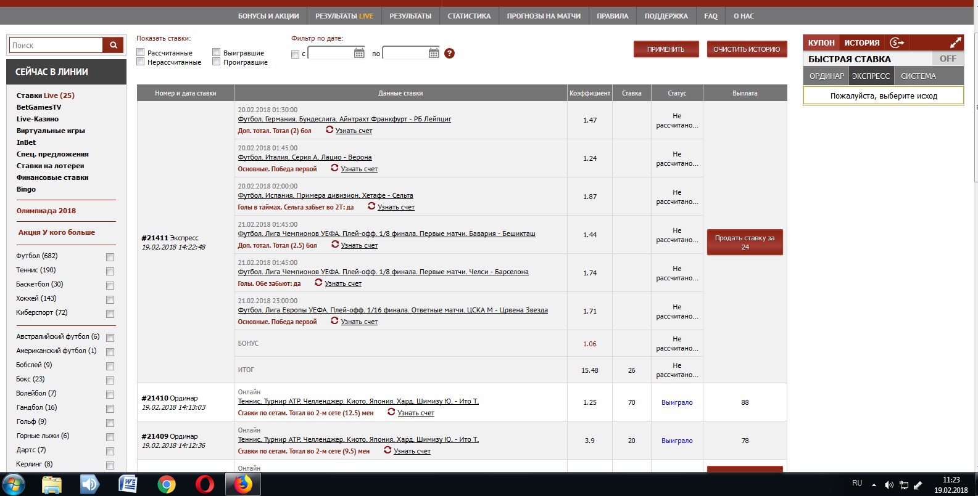Viewport: 978px width, 496px height.
Task: Enable the date filter checkbox
Action: [295, 54]
